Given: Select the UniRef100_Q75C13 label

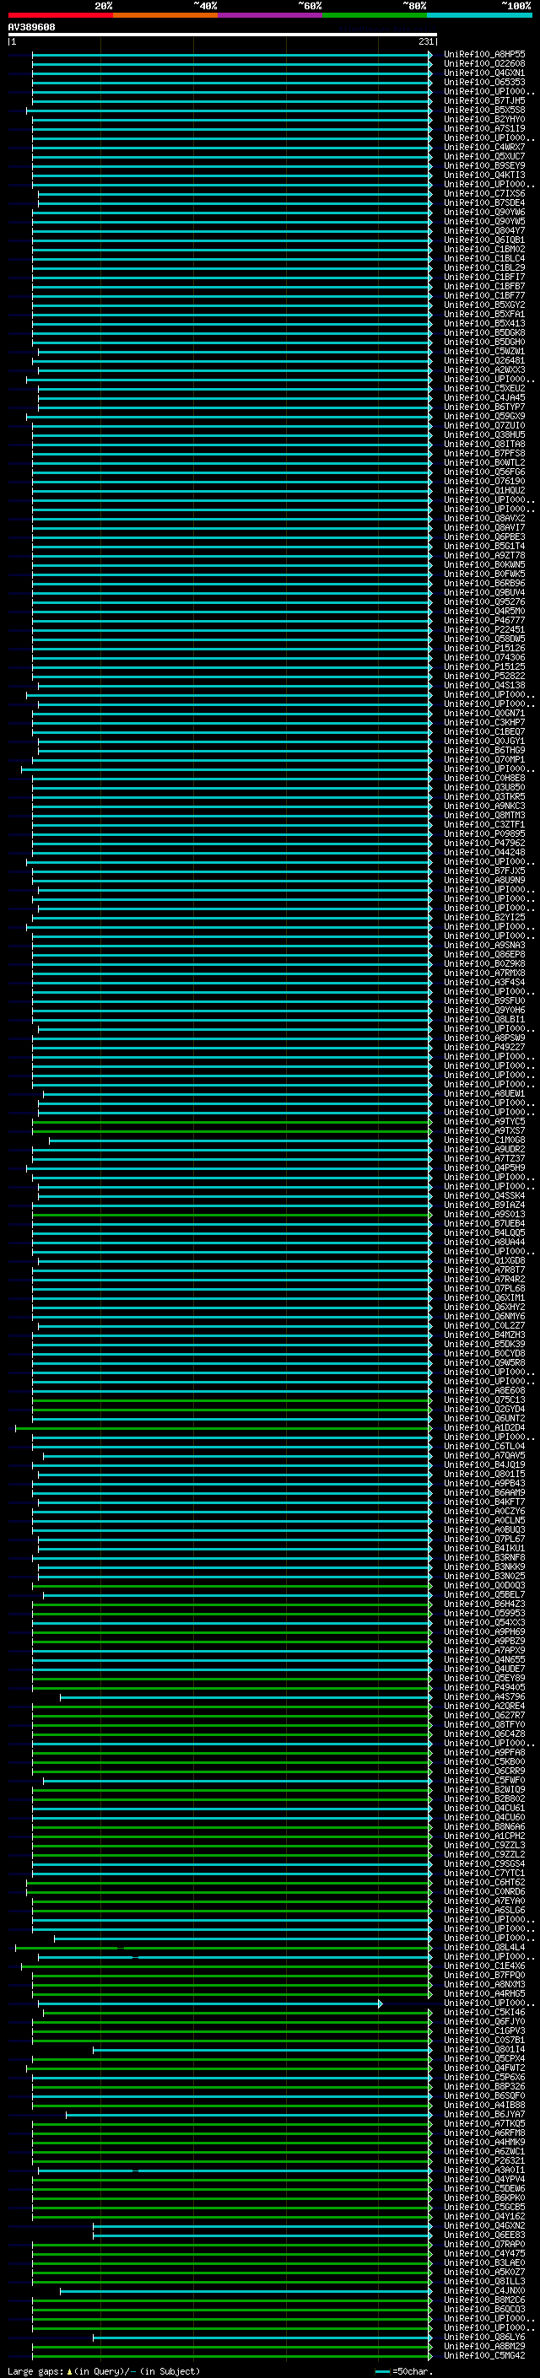Looking at the screenshot, I should pos(484,1399).
